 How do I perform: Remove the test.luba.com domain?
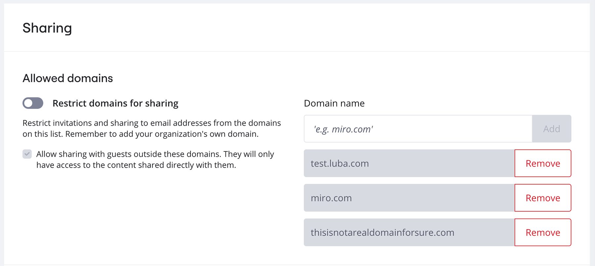pyautogui.click(x=542, y=163)
